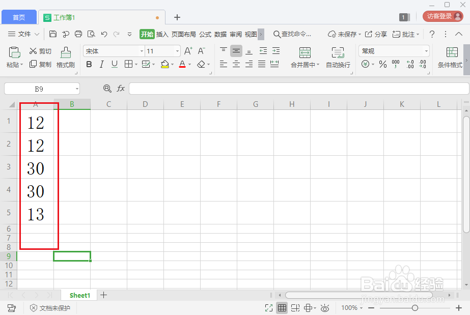Screen dimensions: 470x315
Task: Toggle Underline formatting
Action: pos(115,64)
